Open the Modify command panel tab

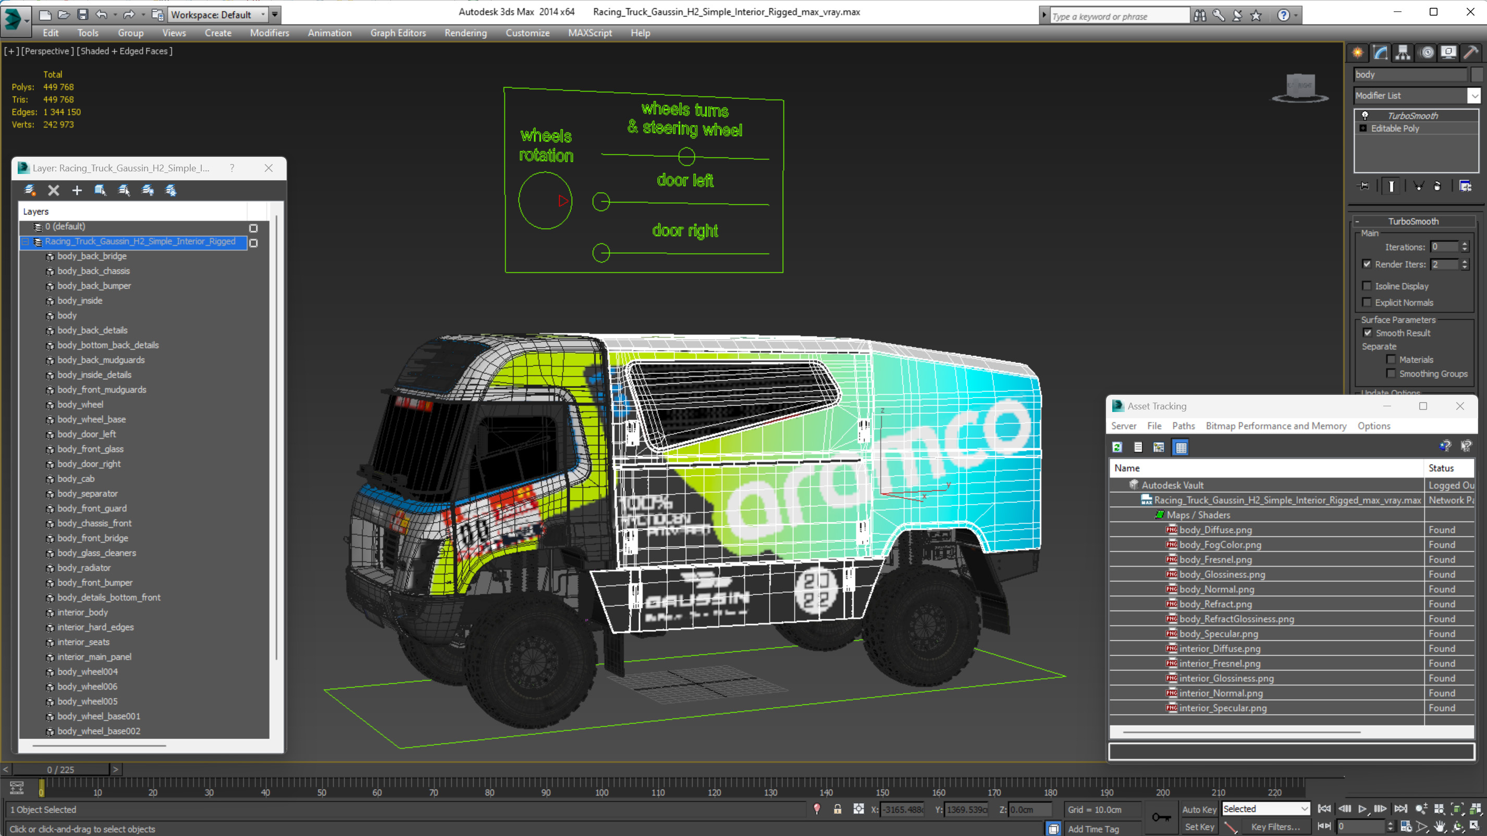(1380, 53)
